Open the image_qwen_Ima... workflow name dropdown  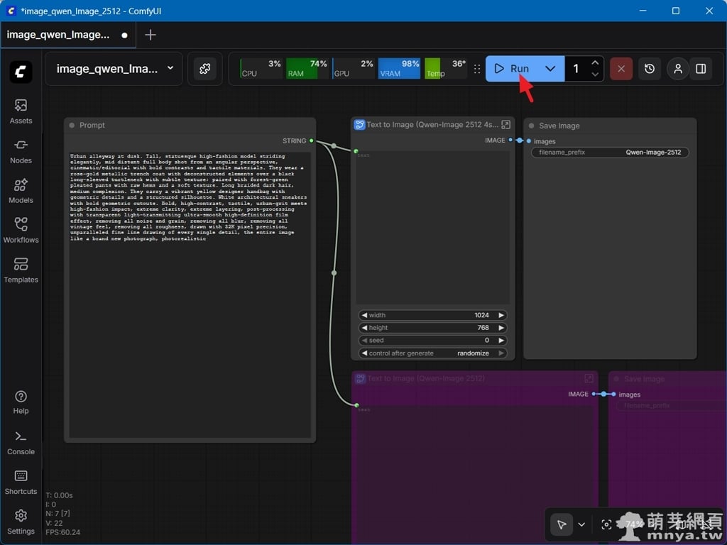(x=170, y=69)
